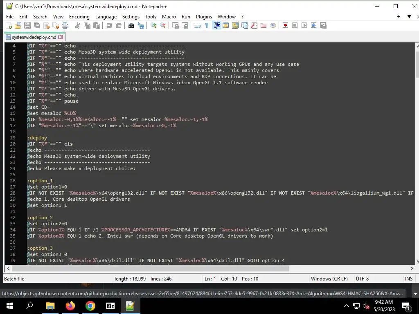419x314 pixels.
Task: Open Firefox from the taskbar
Action: point(70,306)
